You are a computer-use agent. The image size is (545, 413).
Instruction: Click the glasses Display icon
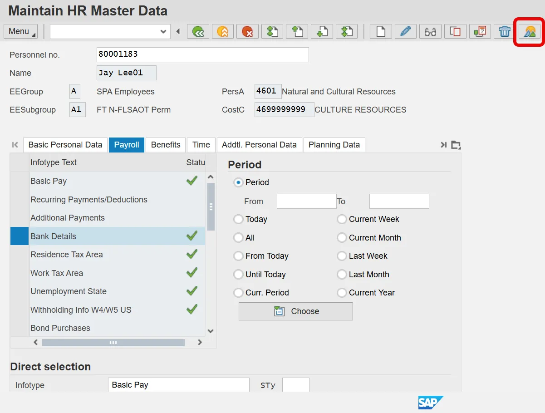(x=430, y=31)
